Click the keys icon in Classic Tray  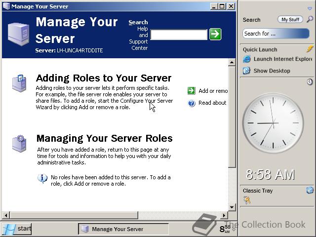247,200
